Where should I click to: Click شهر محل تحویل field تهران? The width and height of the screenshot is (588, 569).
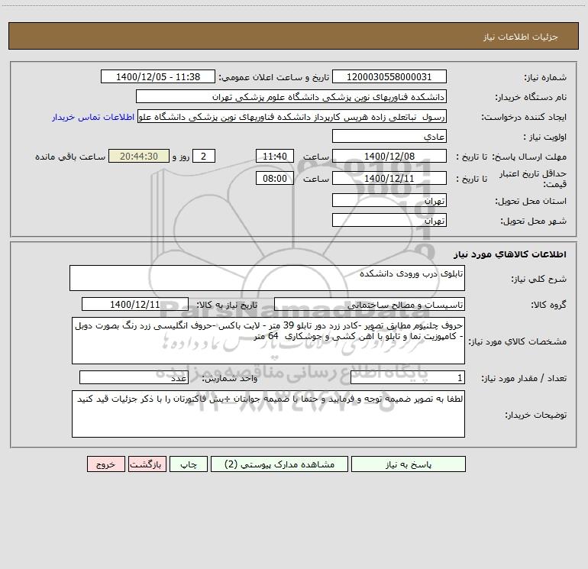click(389, 220)
